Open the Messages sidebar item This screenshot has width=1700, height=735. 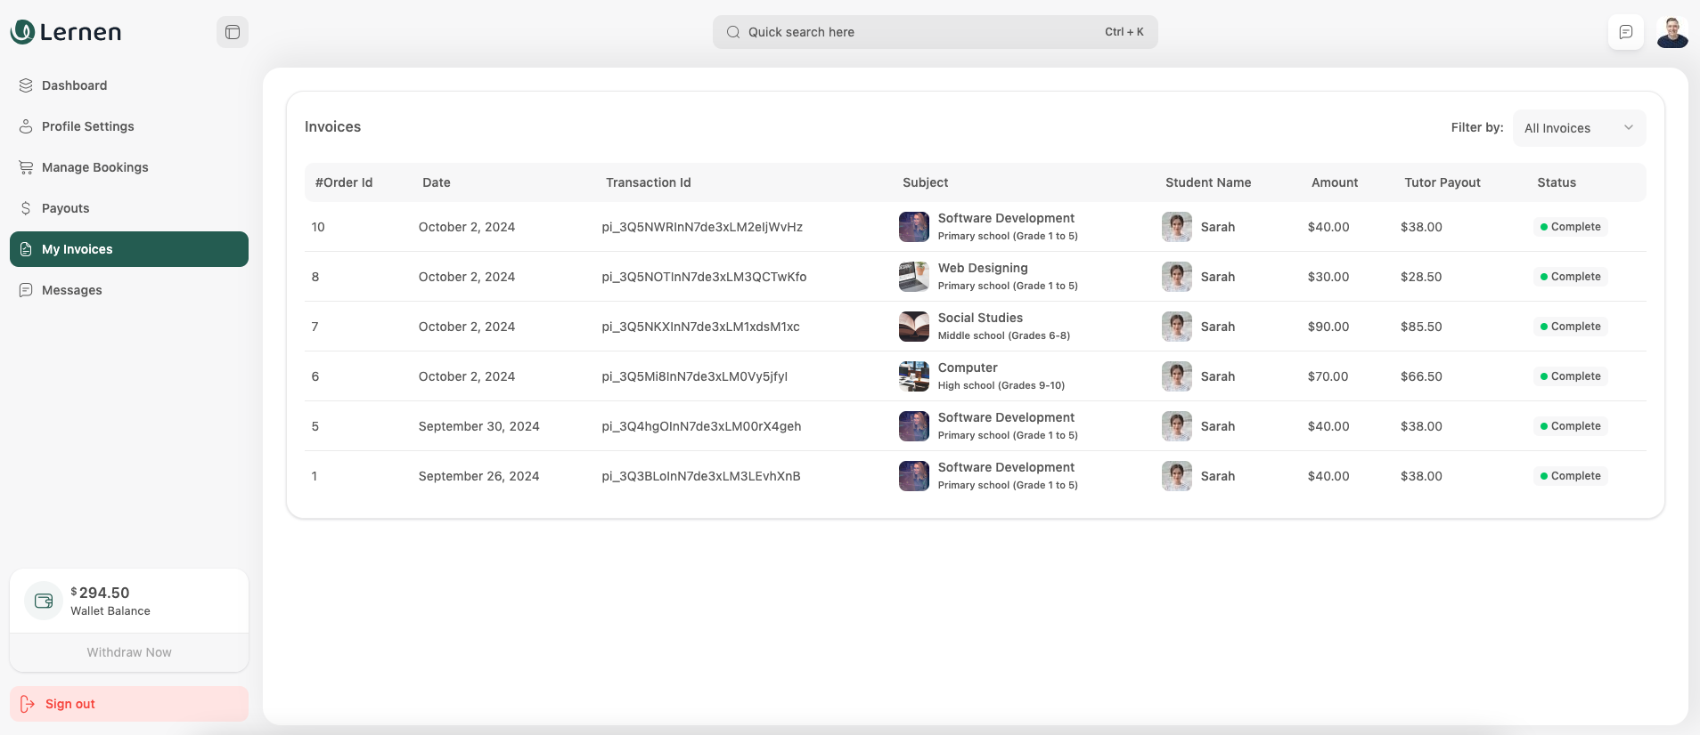[x=71, y=290]
